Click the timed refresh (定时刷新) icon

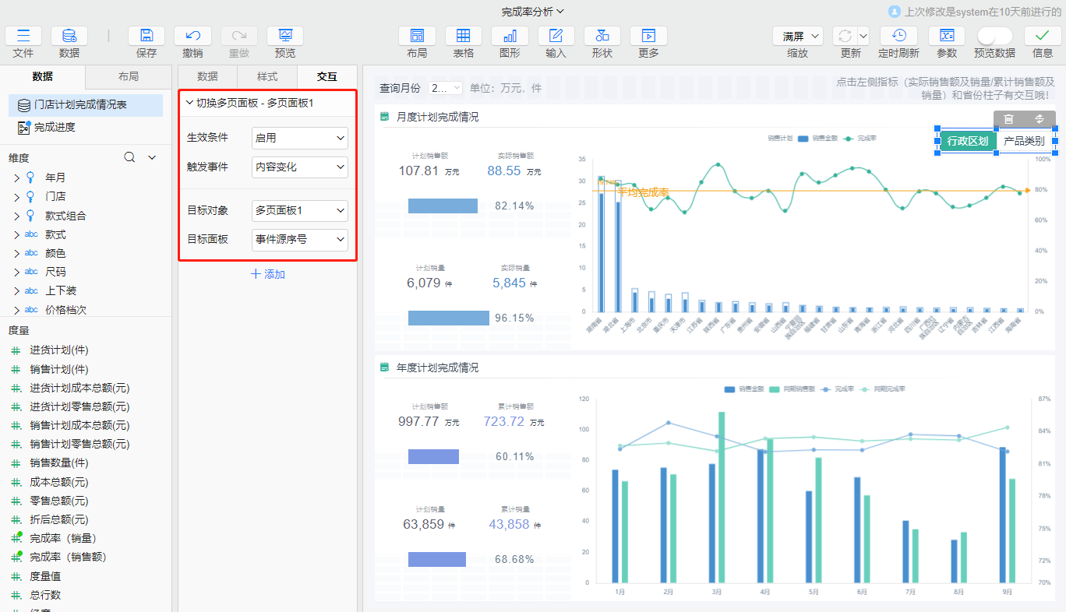click(x=898, y=36)
